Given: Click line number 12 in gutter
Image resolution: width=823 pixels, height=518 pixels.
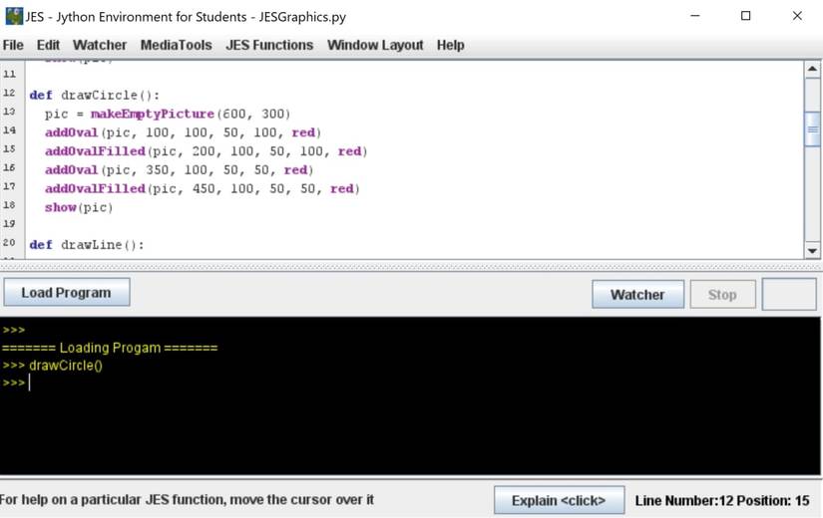Looking at the screenshot, I should pos(9,93).
